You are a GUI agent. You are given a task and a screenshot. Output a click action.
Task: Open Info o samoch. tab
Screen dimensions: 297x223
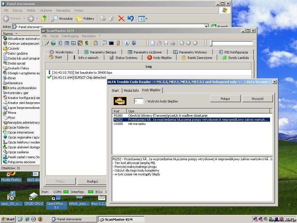pyautogui.click(x=86, y=58)
